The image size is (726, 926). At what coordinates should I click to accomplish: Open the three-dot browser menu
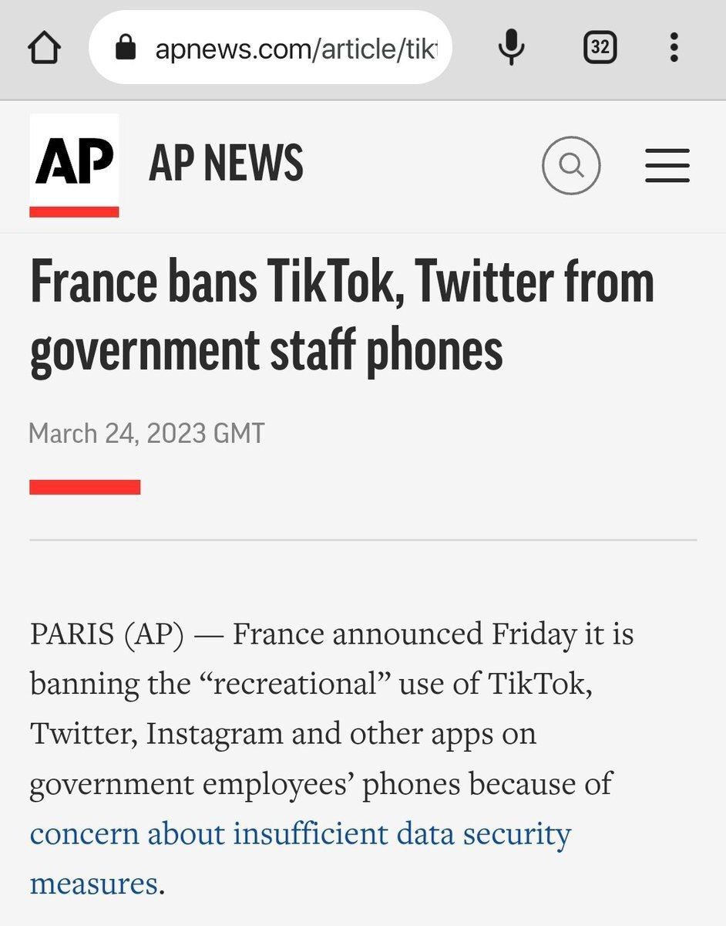point(674,48)
